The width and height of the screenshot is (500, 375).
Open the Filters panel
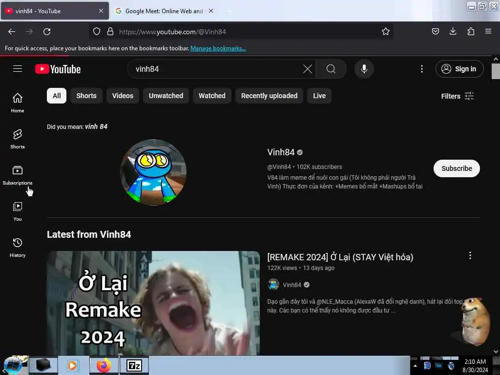[x=457, y=96]
